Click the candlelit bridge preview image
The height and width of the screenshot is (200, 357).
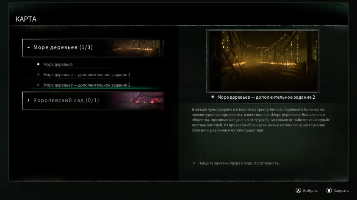(x=263, y=61)
